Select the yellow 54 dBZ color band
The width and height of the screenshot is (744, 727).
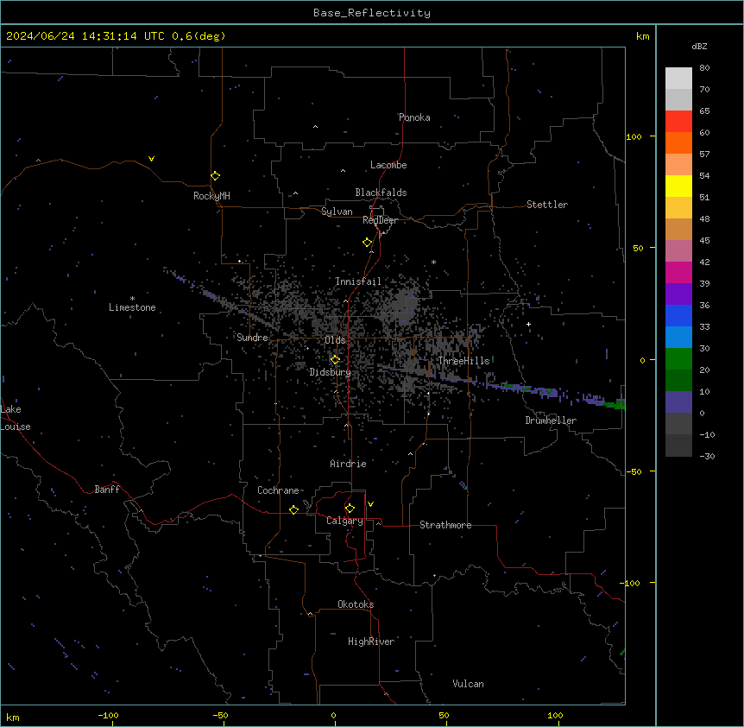click(678, 186)
